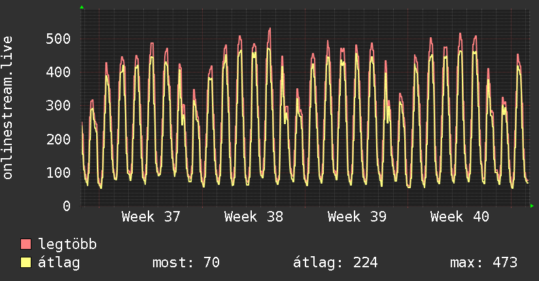Click the átlag legend label
The width and height of the screenshot is (539, 281).
(59, 263)
